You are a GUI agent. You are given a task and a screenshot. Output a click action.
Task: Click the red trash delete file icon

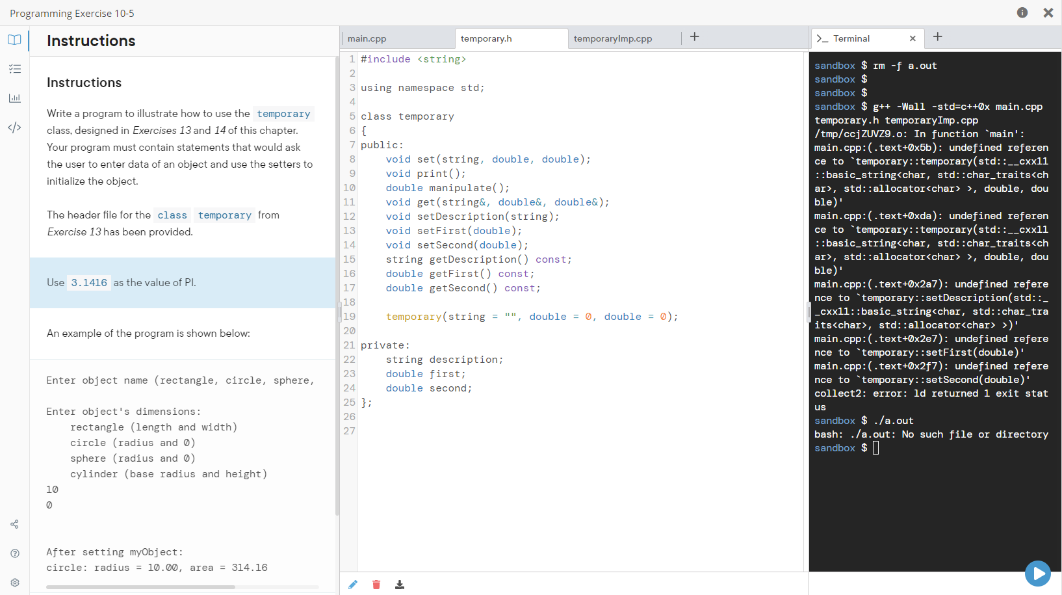tap(376, 585)
